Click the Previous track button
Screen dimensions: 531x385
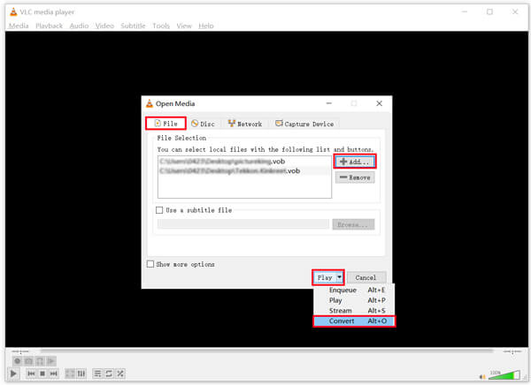pyautogui.click(x=31, y=374)
